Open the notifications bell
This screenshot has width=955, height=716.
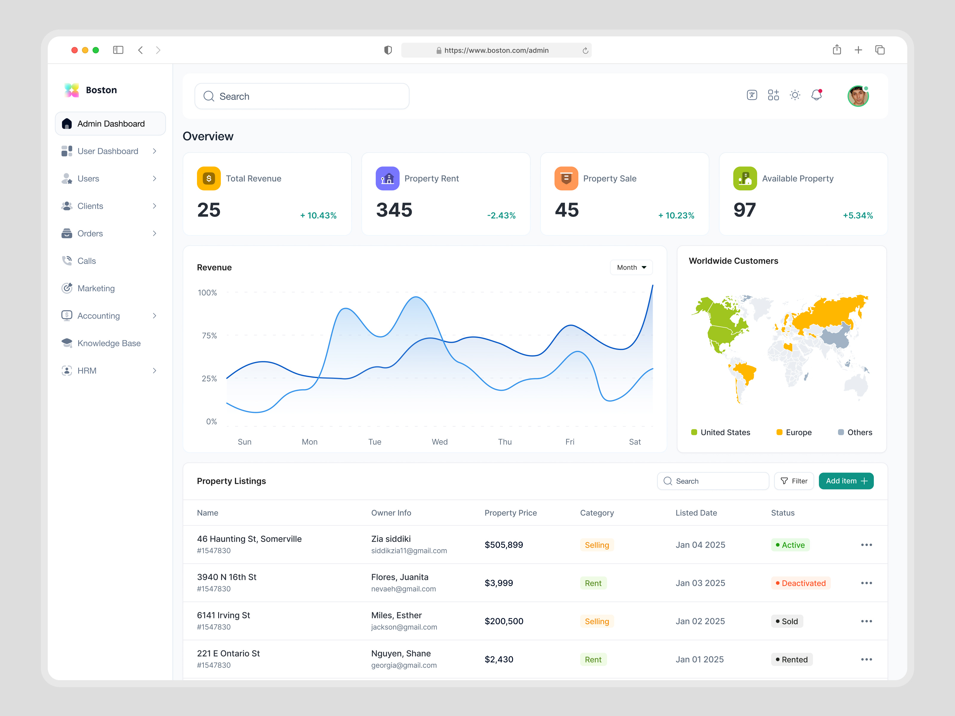coord(817,95)
